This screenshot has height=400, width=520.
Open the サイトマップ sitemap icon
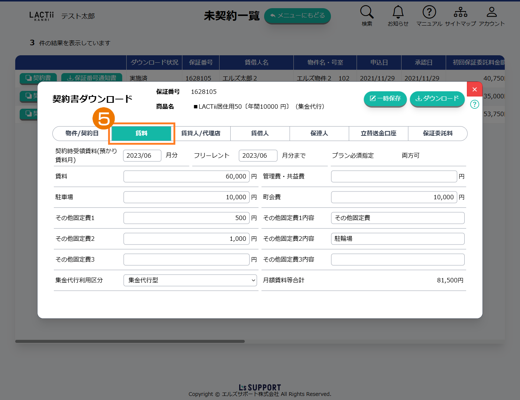pyautogui.click(x=460, y=16)
